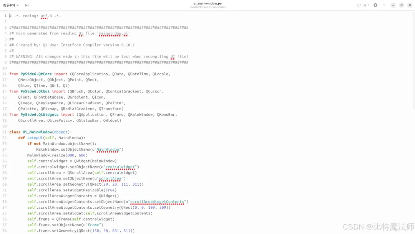Click the 'setupUi' method name
Screen dimensions: 415x234
click(x=35, y=138)
